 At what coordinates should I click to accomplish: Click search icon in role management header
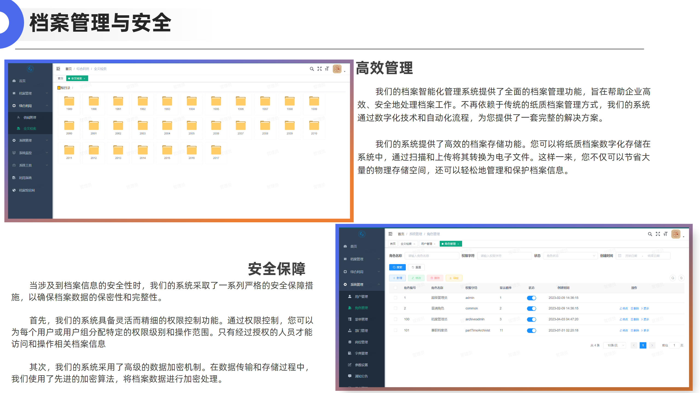tap(650, 234)
